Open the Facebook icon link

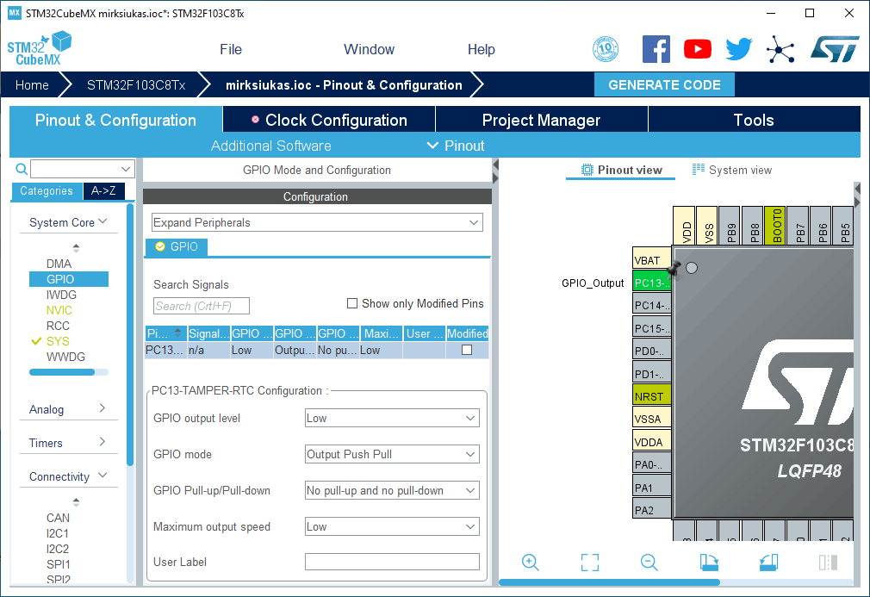pos(656,49)
